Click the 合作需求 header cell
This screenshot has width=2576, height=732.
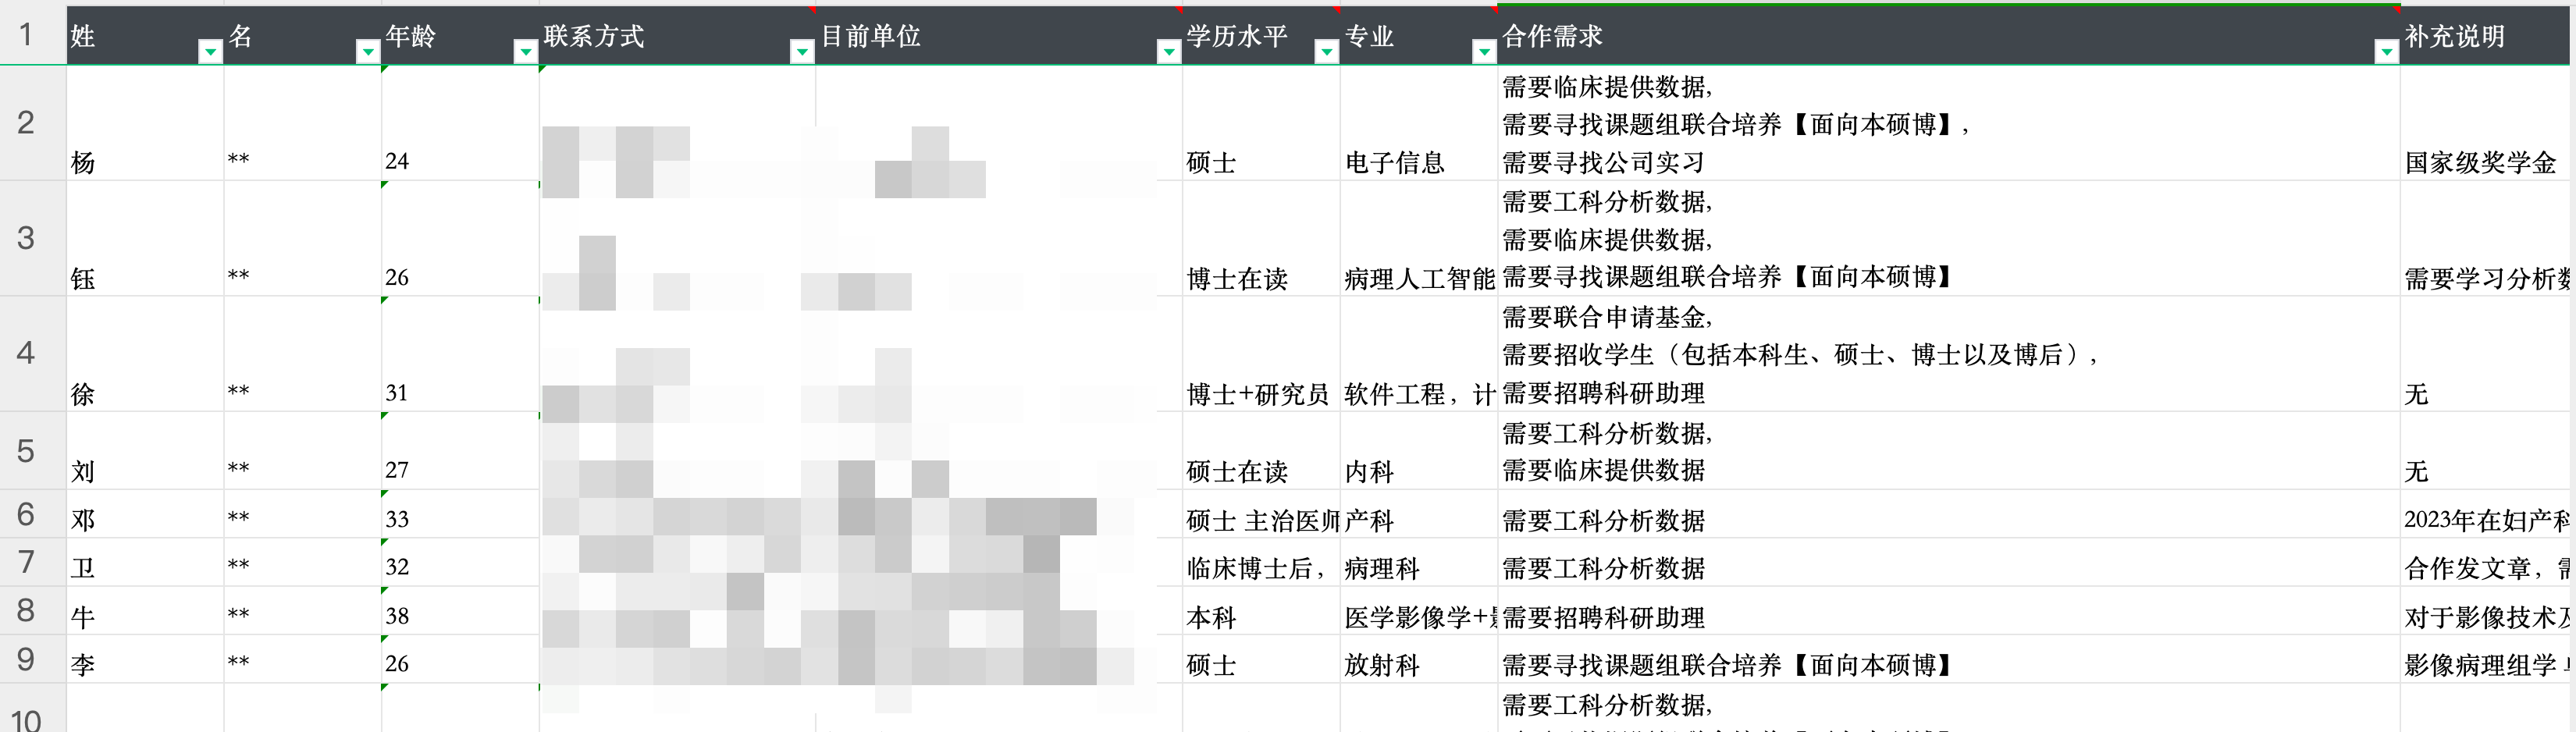pyautogui.click(x=1949, y=36)
